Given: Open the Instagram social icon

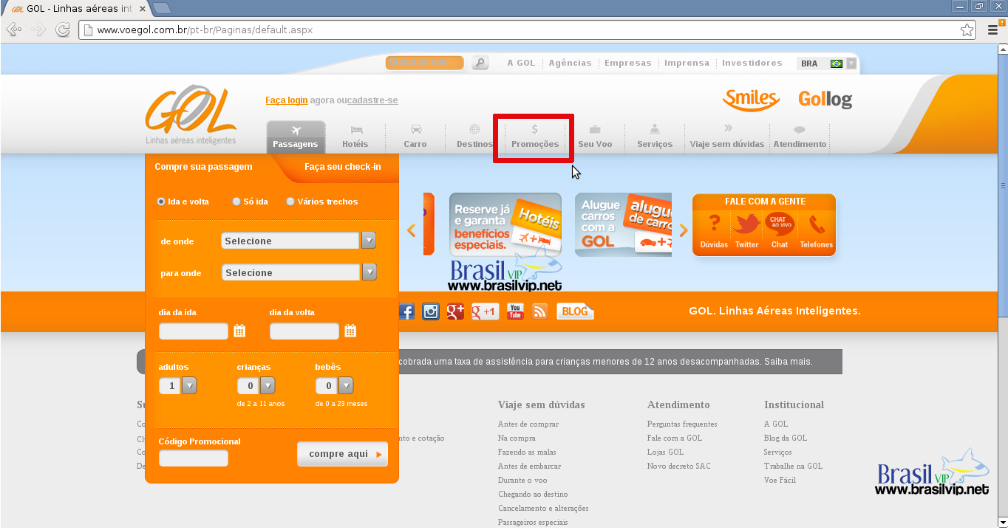Looking at the screenshot, I should [x=431, y=312].
